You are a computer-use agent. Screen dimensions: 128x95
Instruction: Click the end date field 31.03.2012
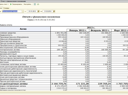pos(48,11)
